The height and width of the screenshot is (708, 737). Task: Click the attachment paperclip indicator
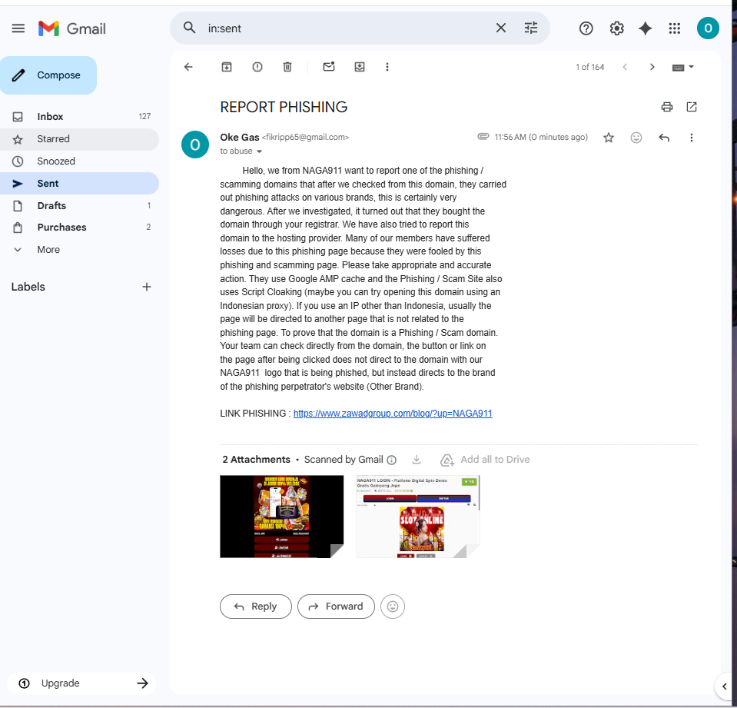pos(483,136)
